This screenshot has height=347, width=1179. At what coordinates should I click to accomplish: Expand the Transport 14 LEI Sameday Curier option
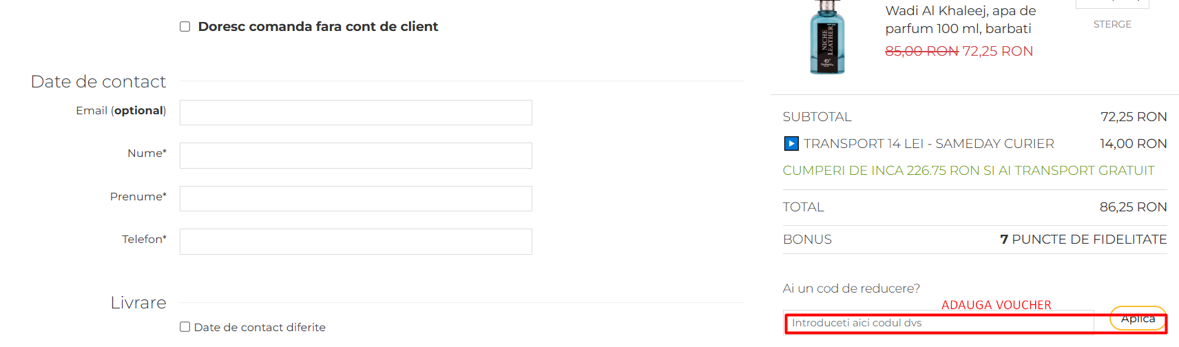pos(928,144)
